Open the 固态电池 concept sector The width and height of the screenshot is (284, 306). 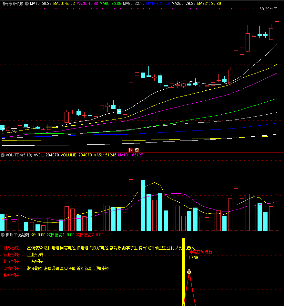coord(68,248)
